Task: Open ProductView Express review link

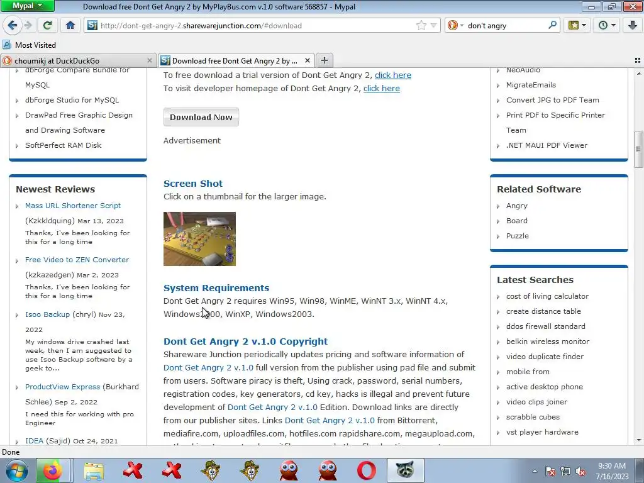Action: tap(62, 387)
